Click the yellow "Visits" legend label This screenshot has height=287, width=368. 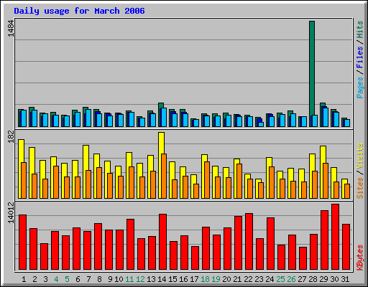click(360, 156)
